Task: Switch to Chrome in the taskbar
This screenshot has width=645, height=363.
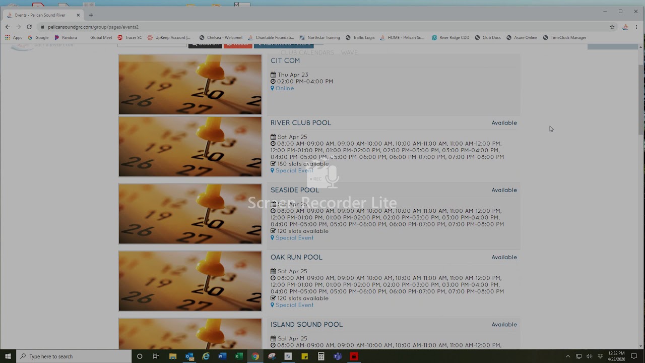Action: point(255,356)
